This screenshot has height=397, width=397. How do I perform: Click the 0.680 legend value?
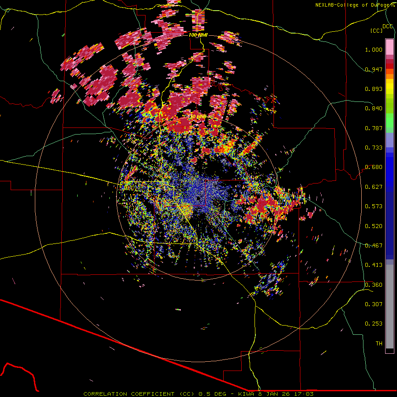[374, 167]
